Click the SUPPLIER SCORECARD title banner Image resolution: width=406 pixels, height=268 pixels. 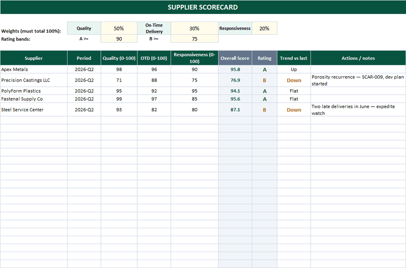pyautogui.click(x=203, y=7)
